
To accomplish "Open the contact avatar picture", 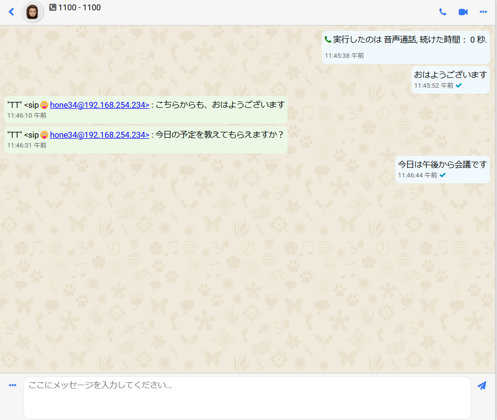I will pyautogui.click(x=32, y=12).
